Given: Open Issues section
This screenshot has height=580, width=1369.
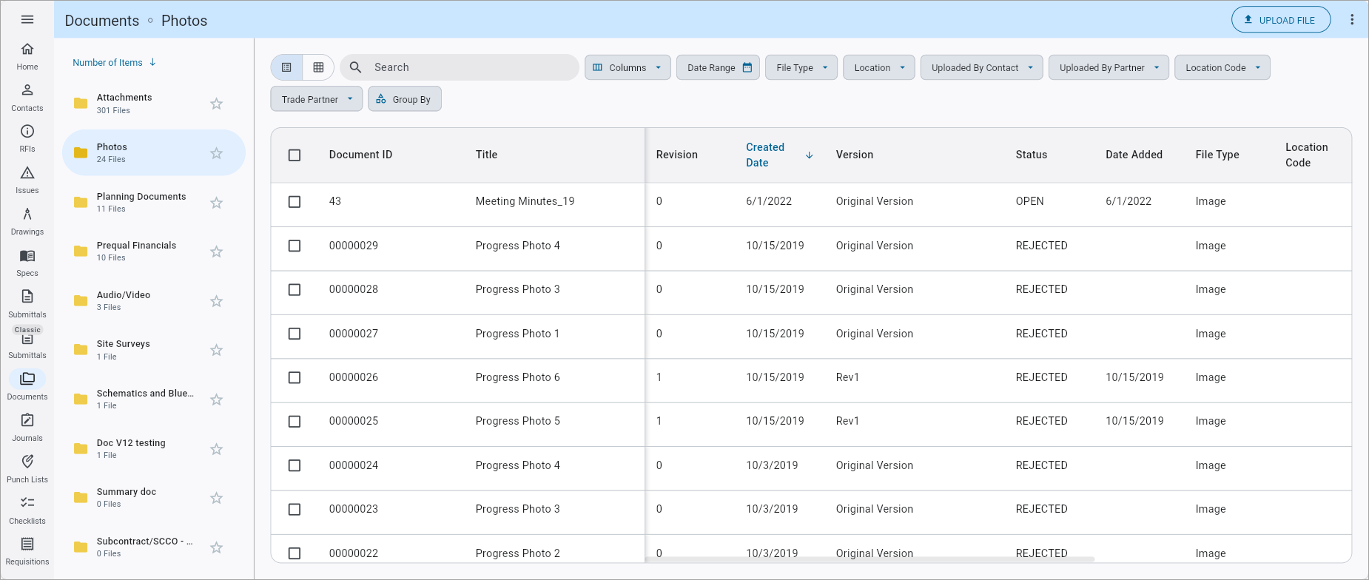Looking at the screenshot, I should coord(27,180).
